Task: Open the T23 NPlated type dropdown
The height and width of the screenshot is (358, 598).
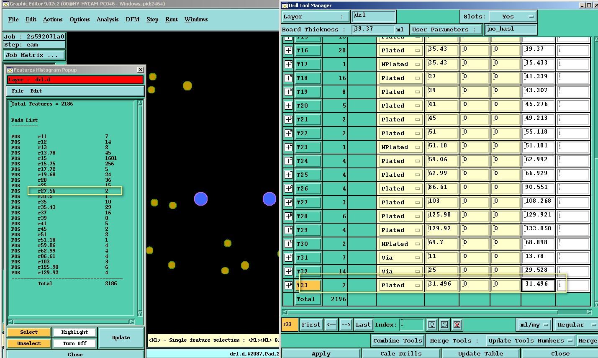Action: [x=400, y=147]
